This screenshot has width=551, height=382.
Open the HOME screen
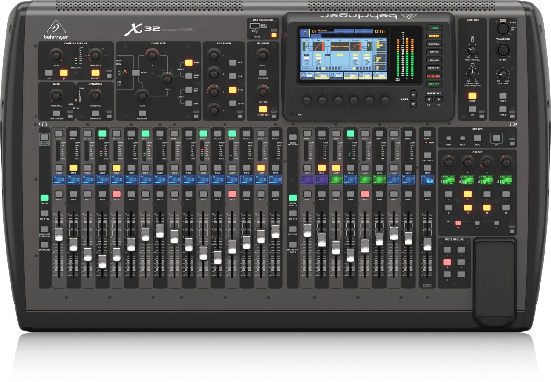click(x=434, y=28)
